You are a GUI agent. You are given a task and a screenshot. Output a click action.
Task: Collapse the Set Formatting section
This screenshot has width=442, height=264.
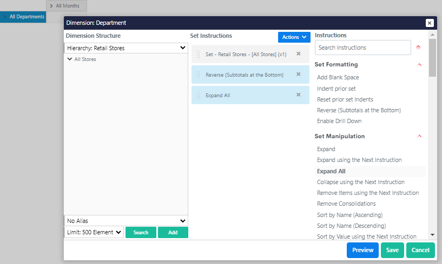tap(419, 65)
